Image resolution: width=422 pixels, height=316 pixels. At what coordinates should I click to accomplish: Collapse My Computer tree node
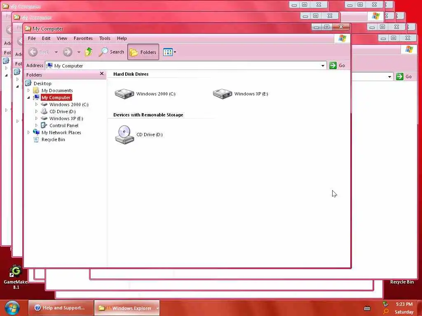click(x=28, y=98)
